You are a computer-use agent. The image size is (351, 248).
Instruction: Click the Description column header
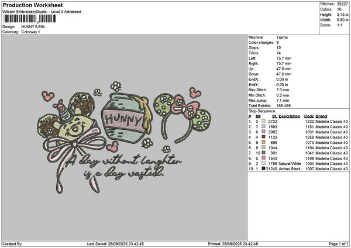[x=289, y=116]
